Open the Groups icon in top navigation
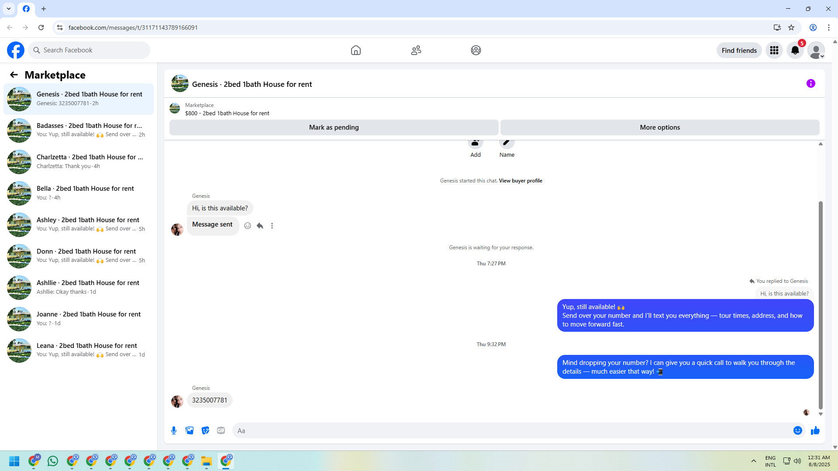 coord(476,50)
